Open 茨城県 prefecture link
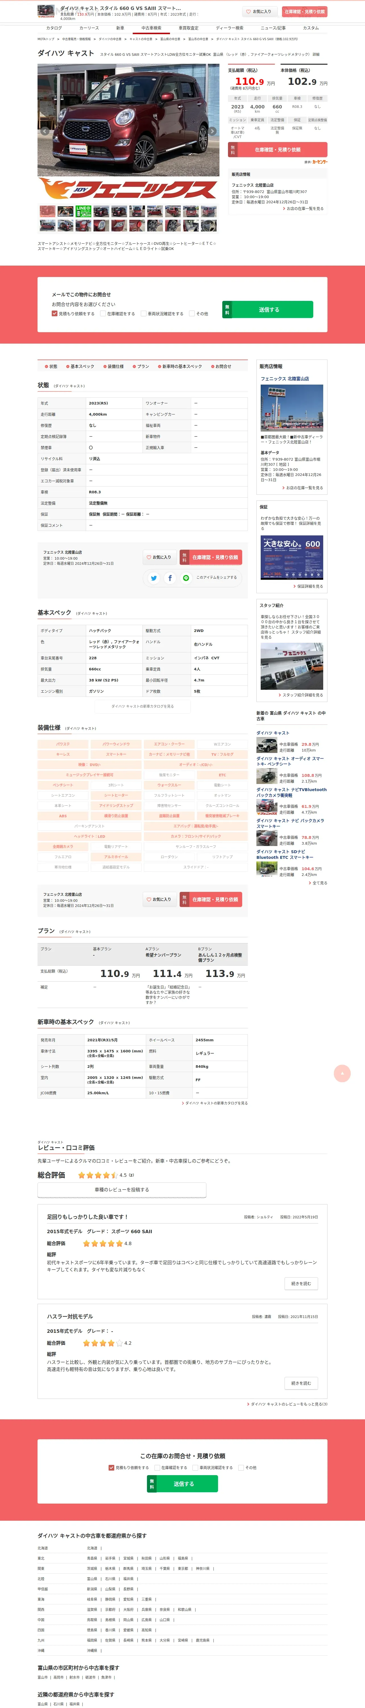The height and width of the screenshot is (1708, 365). (92, 1569)
